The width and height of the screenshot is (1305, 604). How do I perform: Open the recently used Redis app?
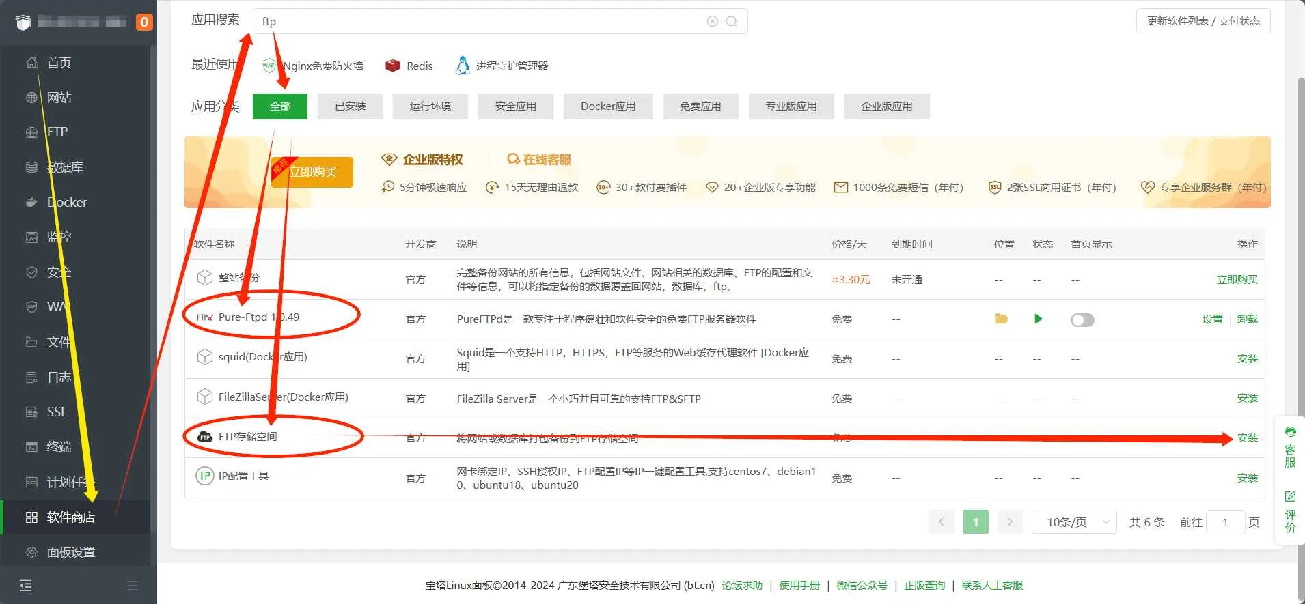click(409, 66)
